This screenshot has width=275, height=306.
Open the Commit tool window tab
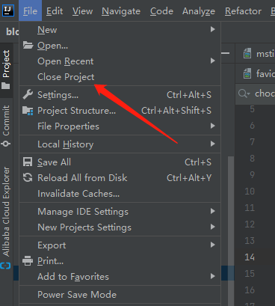(x=6, y=126)
